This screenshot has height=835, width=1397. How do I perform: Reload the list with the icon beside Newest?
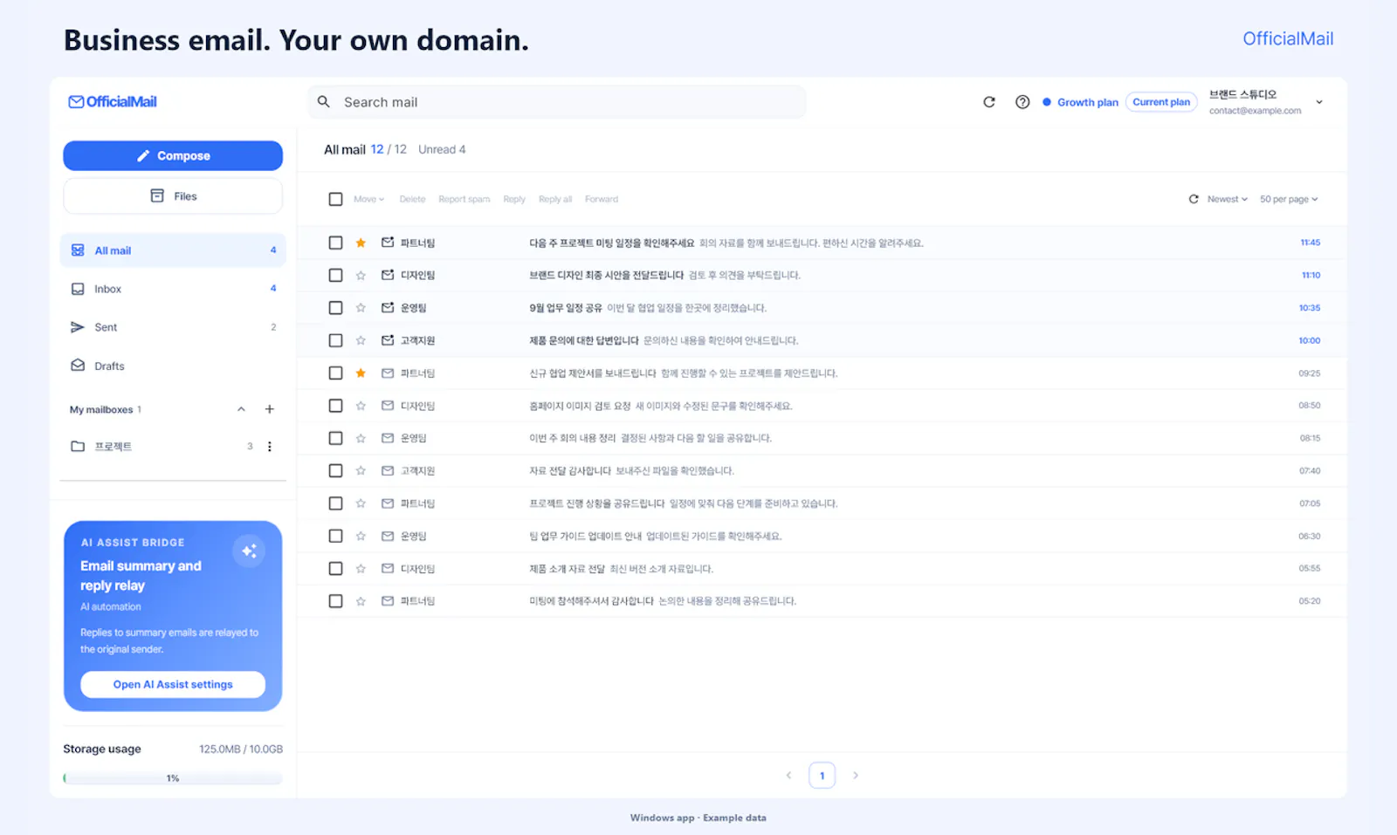pyautogui.click(x=1194, y=199)
